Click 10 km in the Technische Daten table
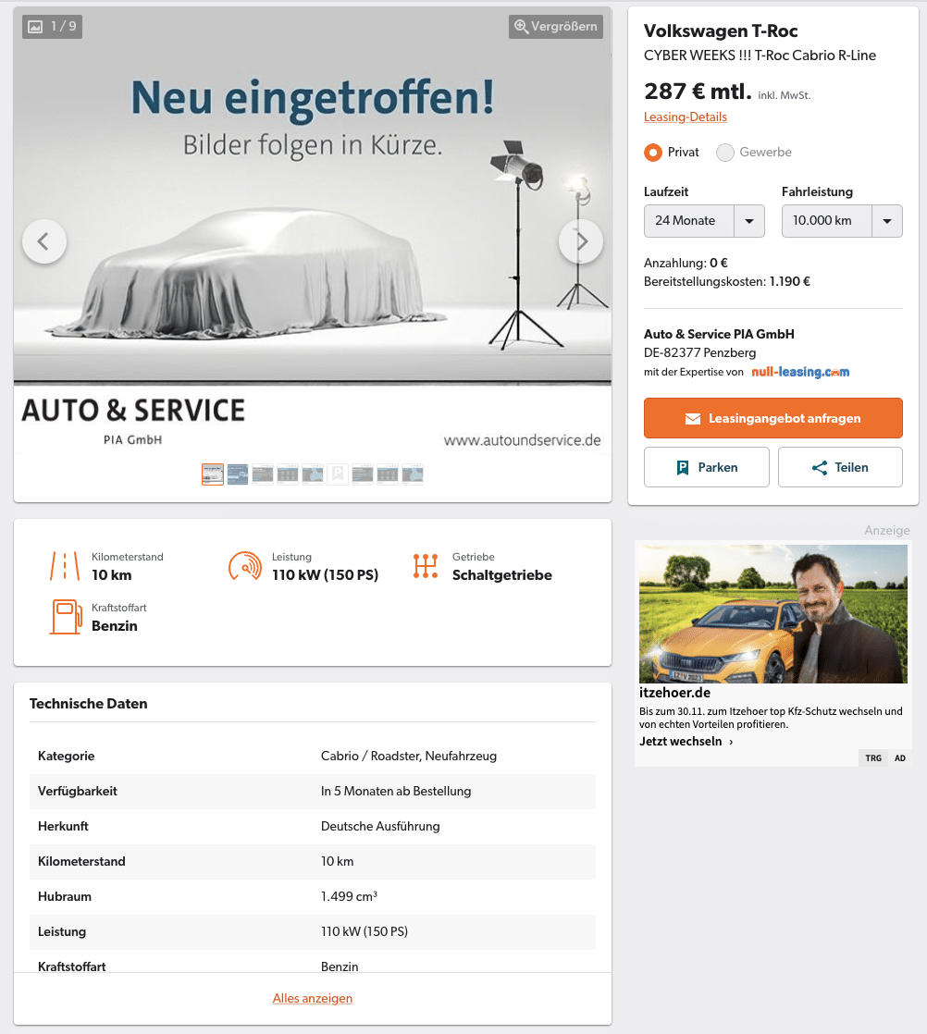Viewport: 927px width, 1034px height. (337, 861)
